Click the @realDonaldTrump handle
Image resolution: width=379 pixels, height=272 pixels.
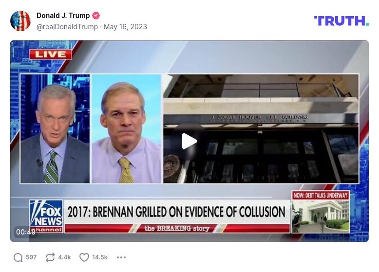coord(67,27)
